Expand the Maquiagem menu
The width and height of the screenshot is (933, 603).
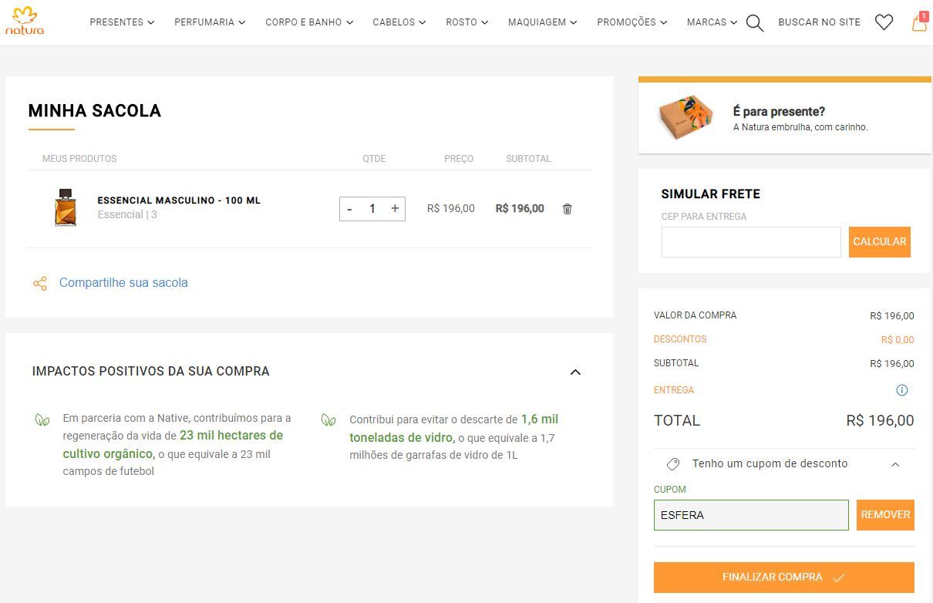pos(543,22)
